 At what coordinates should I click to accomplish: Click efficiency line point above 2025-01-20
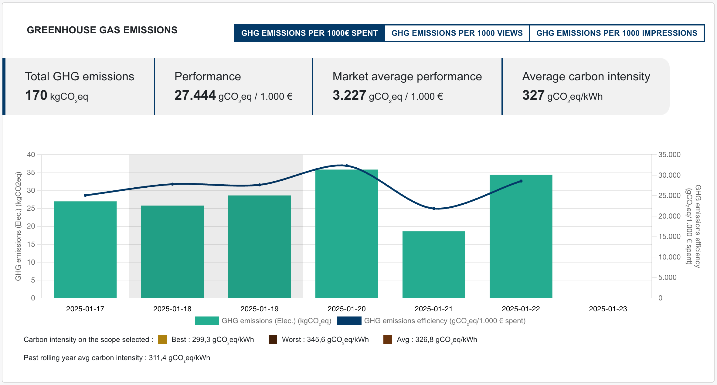tap(347, 166)
